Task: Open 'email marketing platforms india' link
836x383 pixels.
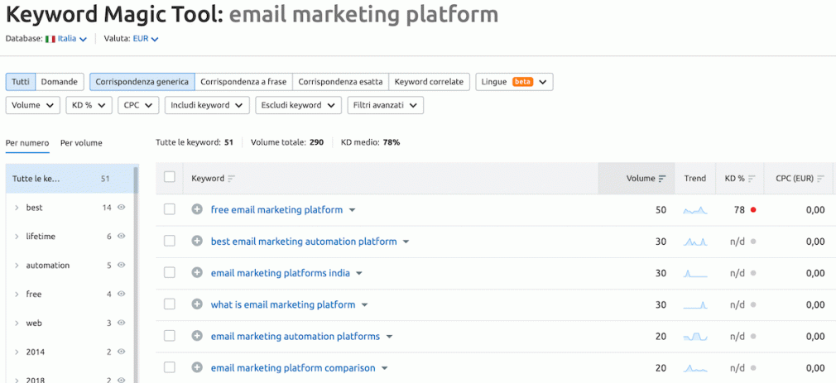Action: click(x=281, y=273)
